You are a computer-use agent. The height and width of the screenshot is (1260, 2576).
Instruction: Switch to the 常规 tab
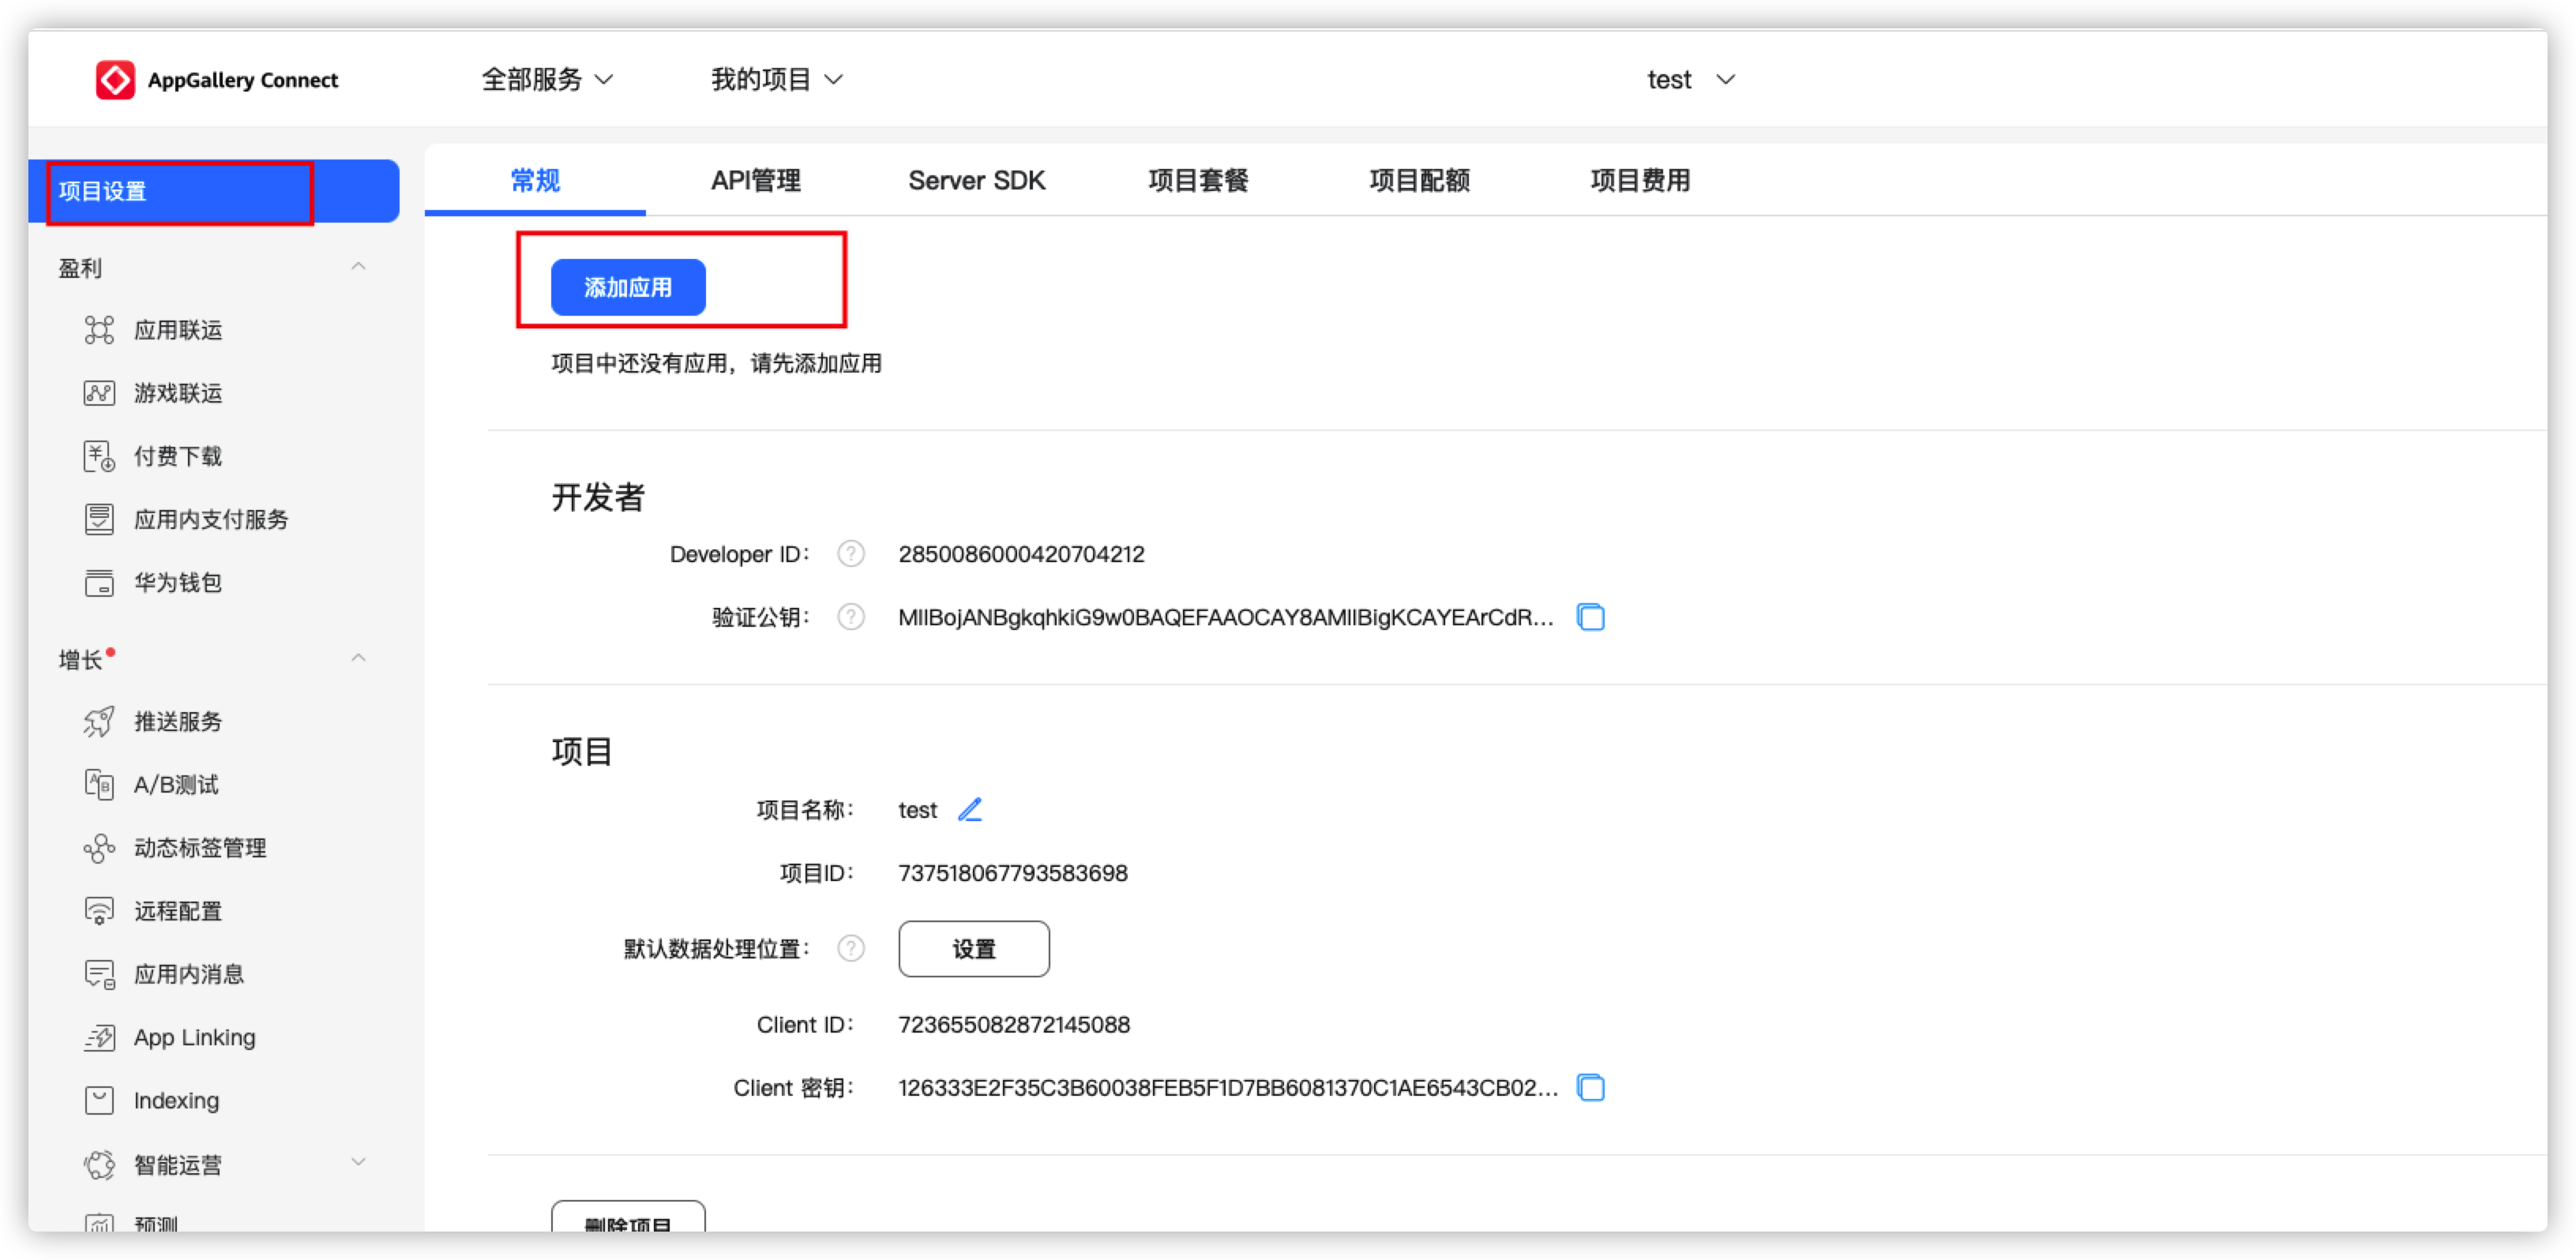[x=535, y=180]
